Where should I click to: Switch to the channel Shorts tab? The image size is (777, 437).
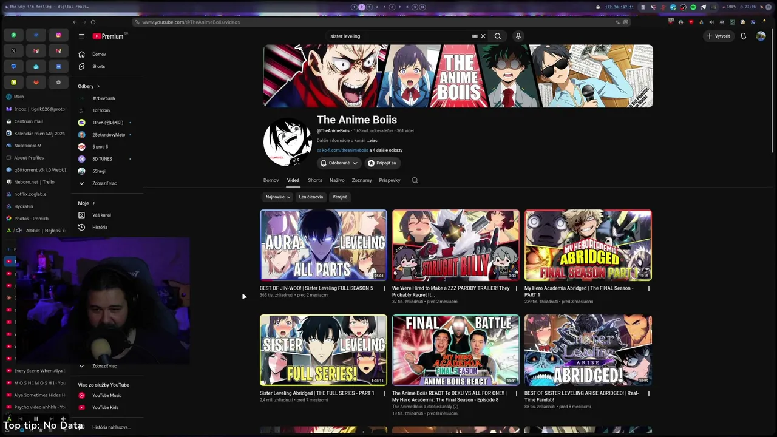(x=315, y=180)
